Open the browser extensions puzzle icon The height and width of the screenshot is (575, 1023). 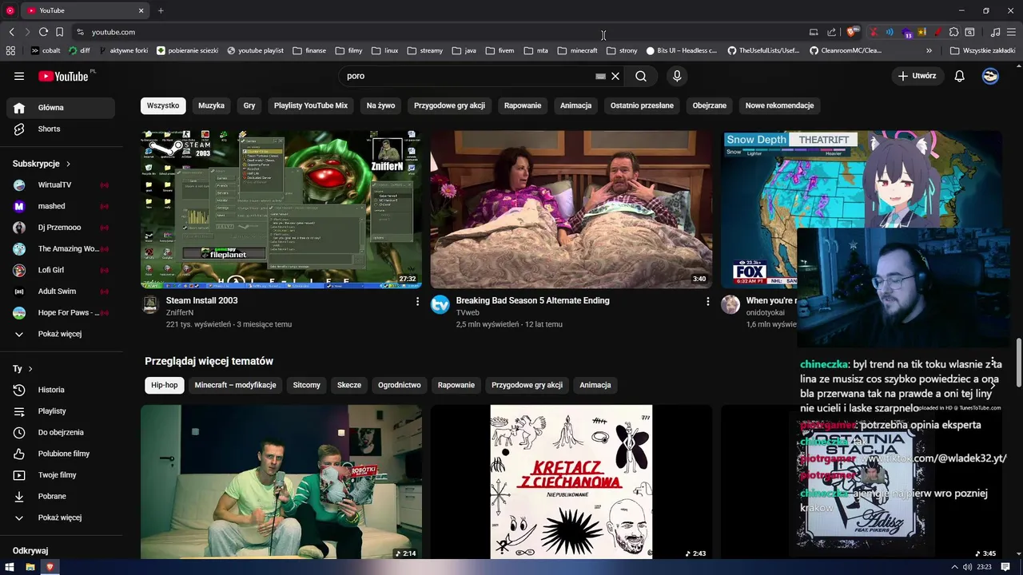(953, 32)
